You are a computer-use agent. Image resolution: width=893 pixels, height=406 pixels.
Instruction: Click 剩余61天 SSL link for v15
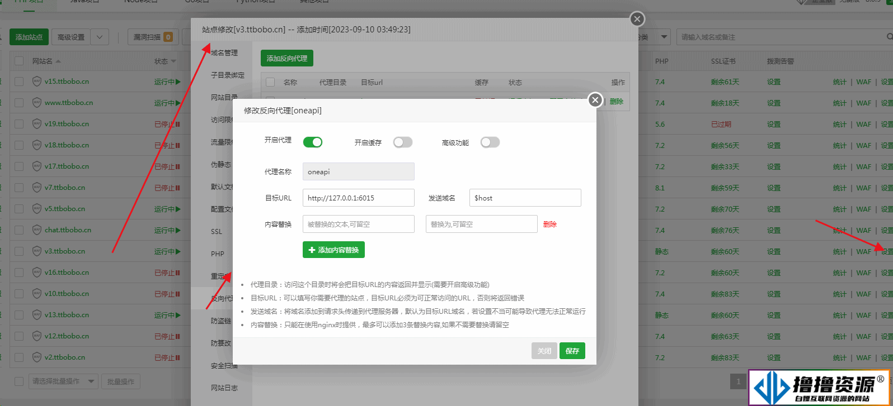(725, 82)
